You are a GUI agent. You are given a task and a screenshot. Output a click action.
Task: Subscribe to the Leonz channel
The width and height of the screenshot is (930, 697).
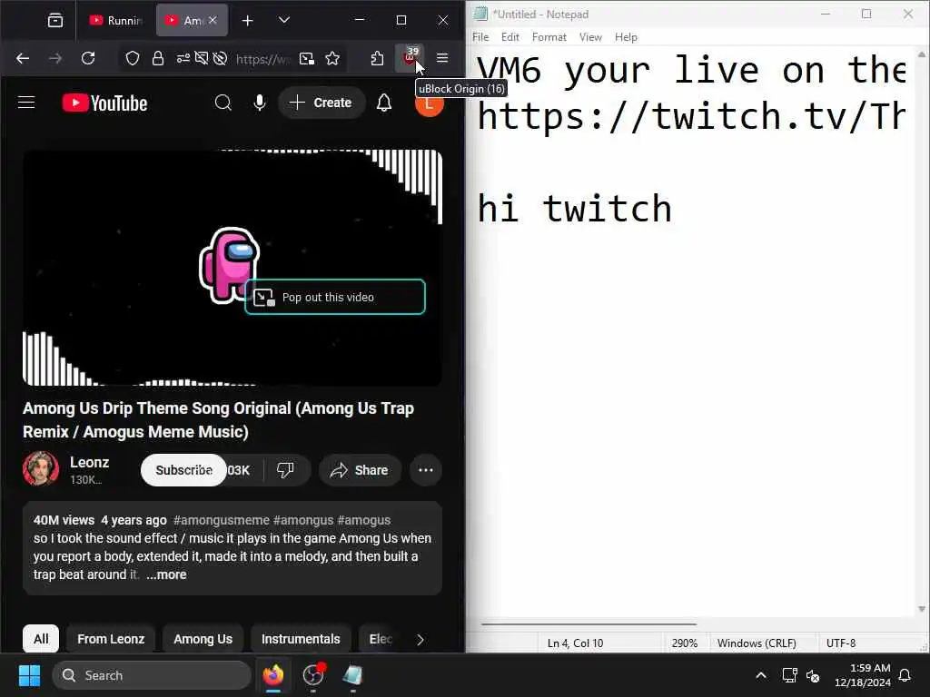click(183, 470)
